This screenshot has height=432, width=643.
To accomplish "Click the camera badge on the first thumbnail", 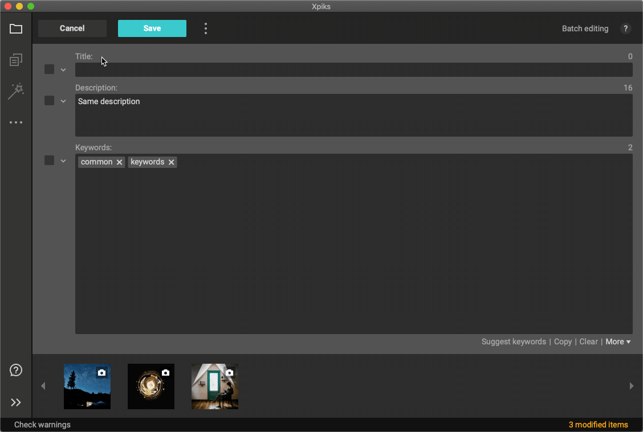I will point(103,372).
